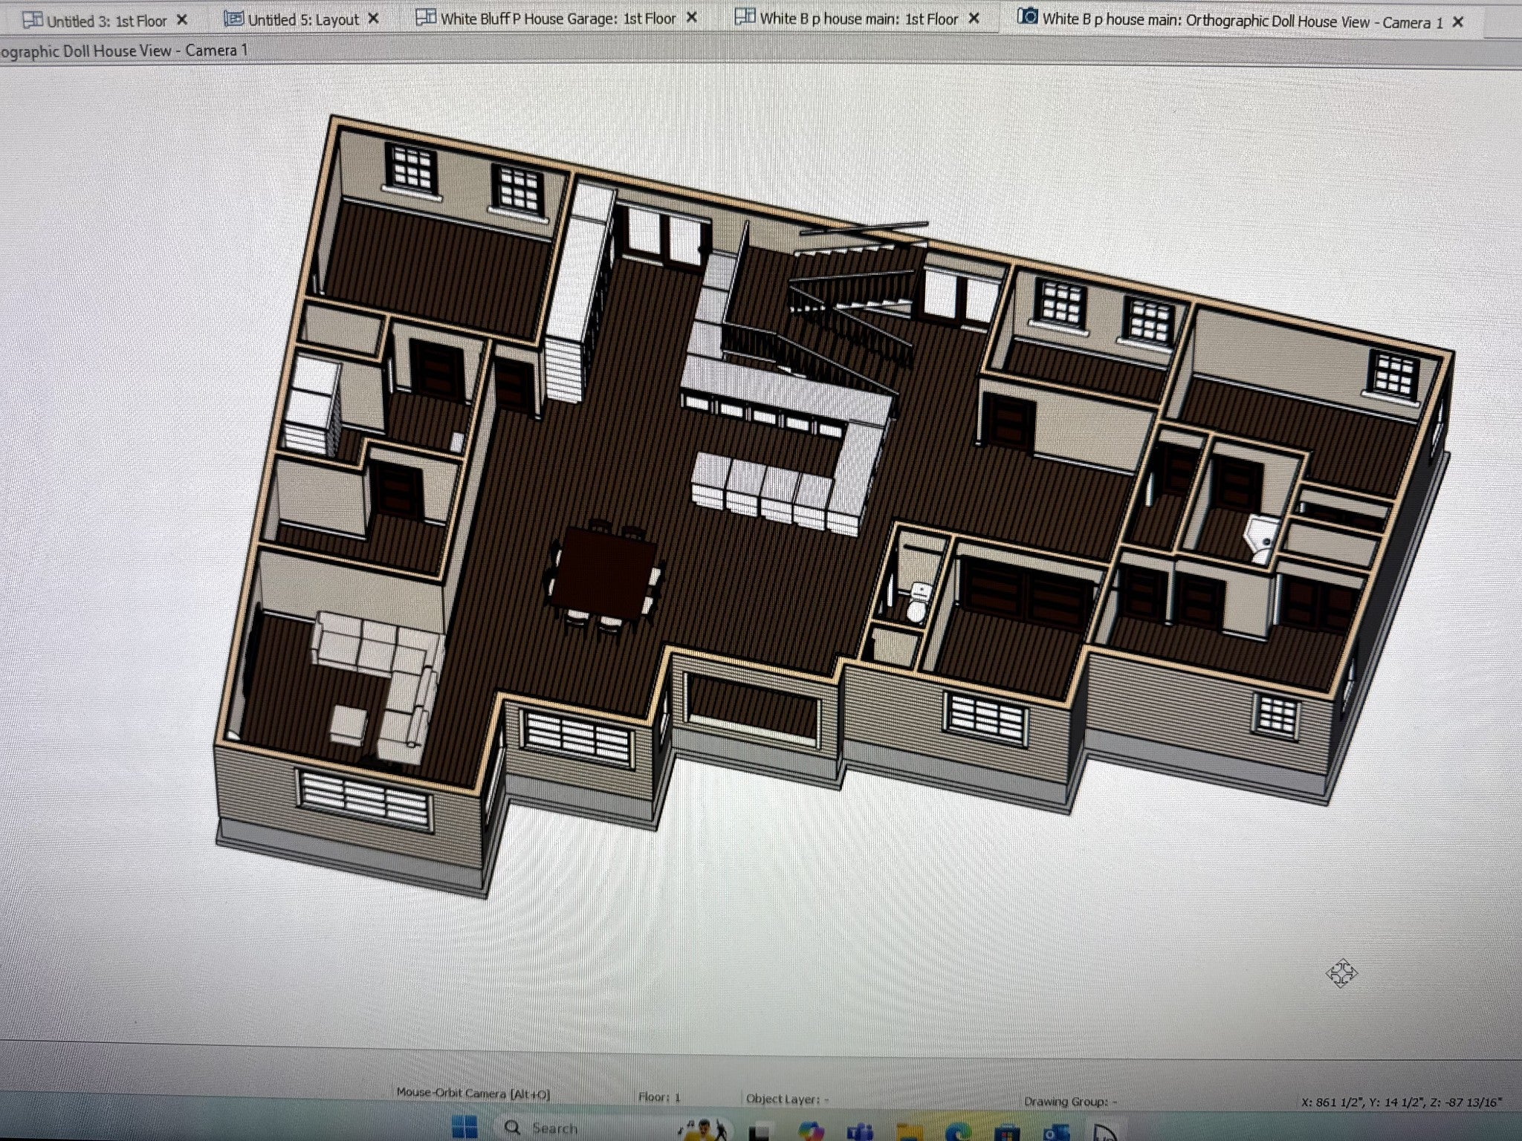The image size is (1522, 1141).
Task: Open Microsoft Copilot from the taskbar
Action: click(811, 1132)
